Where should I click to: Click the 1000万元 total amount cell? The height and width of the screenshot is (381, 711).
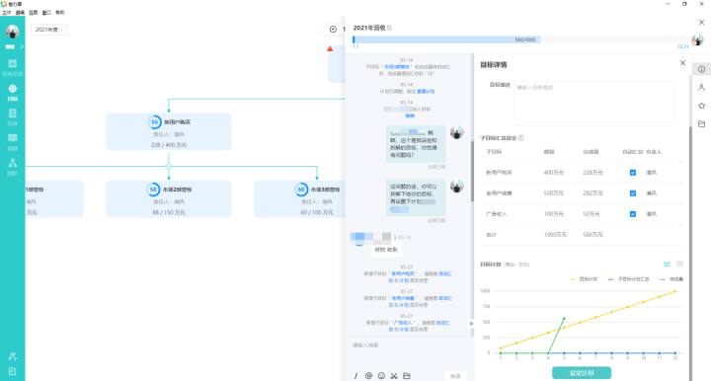555,235
